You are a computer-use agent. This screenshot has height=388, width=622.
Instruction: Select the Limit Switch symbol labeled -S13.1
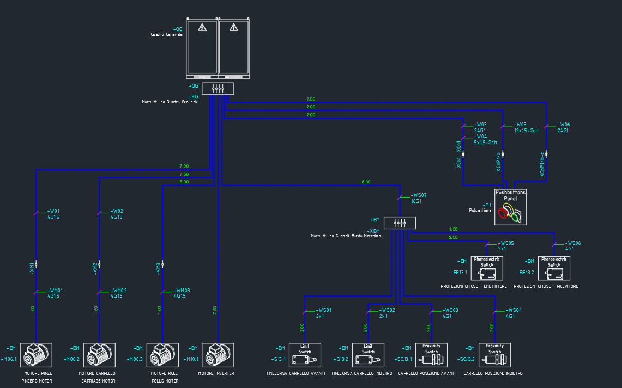(x=304, y=355)
